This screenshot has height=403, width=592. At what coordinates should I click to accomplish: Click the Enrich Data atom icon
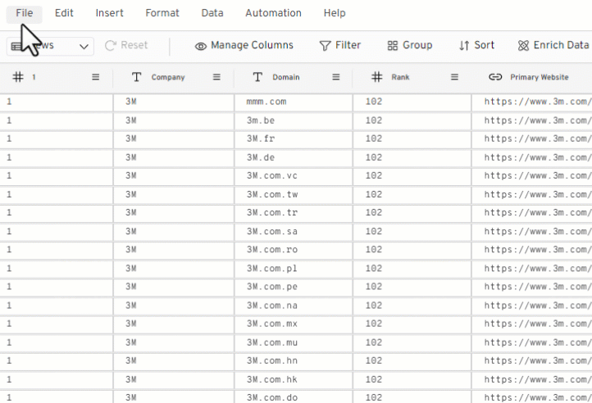click(523, 46)
